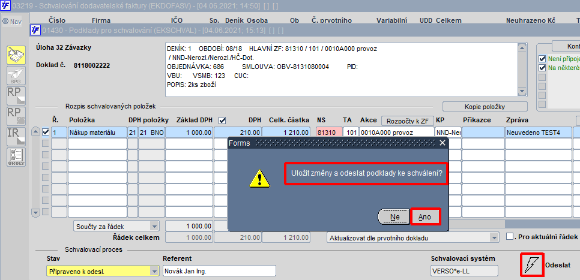
Task: Click the 'Rozpočty k ZF' button
Action: point(407,121)
